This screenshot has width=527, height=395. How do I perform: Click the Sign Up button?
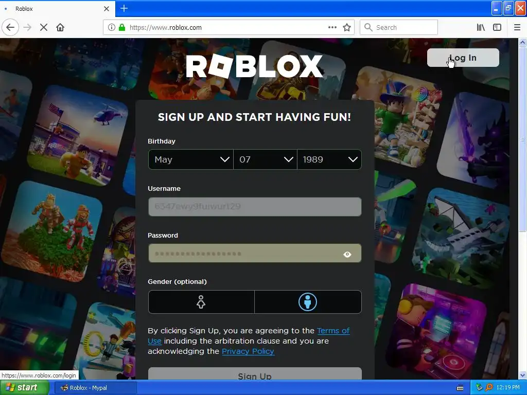[x=255, y=373]
